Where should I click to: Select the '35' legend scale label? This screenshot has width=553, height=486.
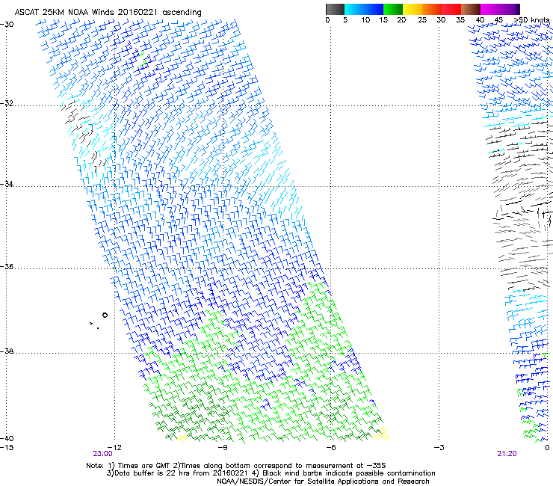pyautogui.click(x=460, y=19)
